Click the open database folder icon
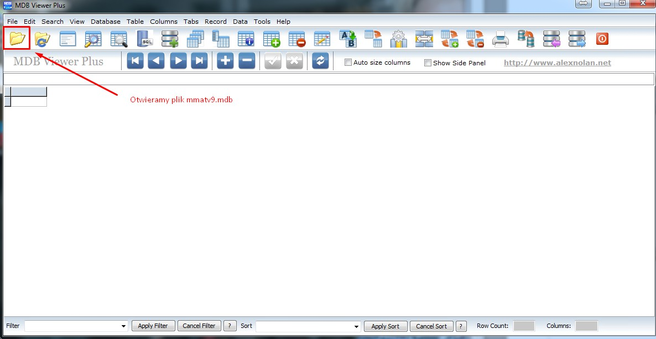 (x=17, y=39)
